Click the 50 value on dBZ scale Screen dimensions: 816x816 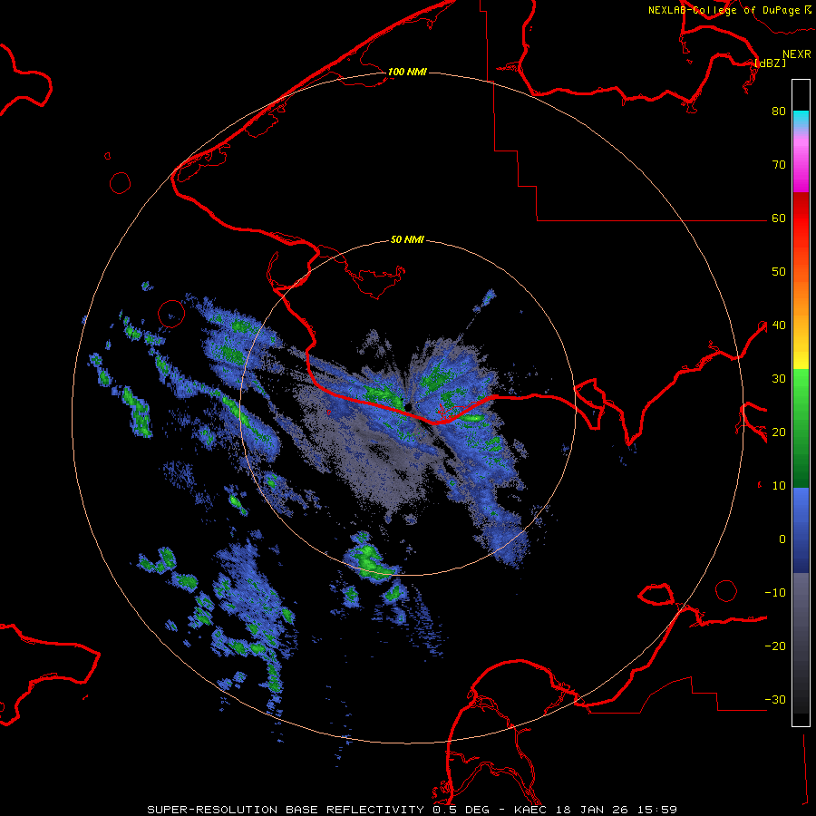(x=779, y=272)
